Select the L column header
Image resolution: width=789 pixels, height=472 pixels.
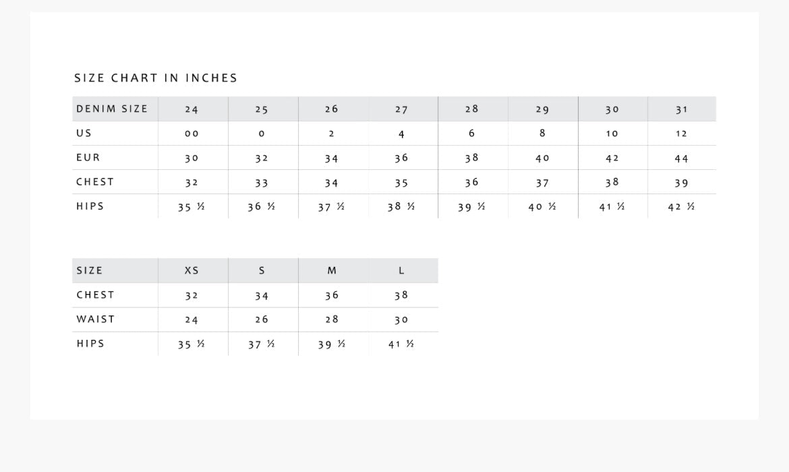(401, 270)
